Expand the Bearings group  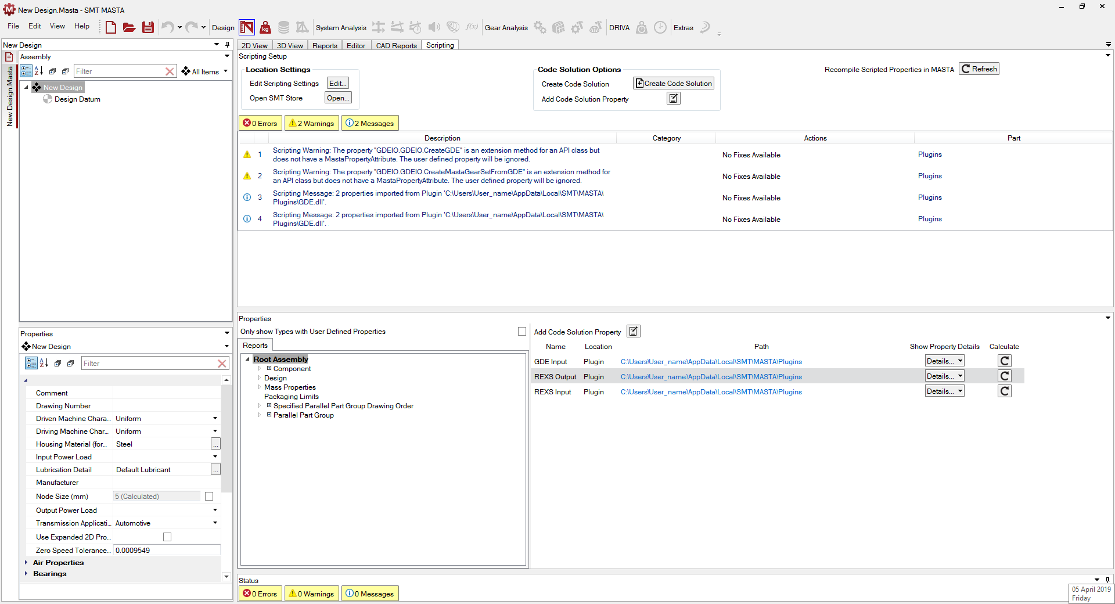(26, 574)
